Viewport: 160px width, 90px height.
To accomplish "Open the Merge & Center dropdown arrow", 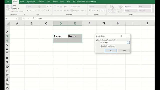I will pos(86,10).
